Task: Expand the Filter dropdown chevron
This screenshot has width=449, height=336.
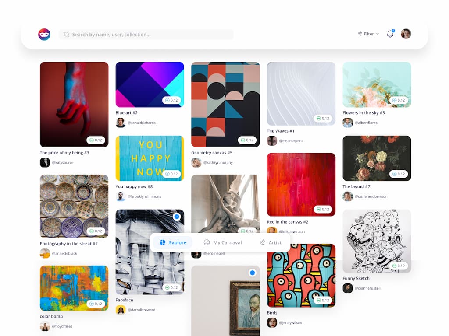Action: [378, 34]
